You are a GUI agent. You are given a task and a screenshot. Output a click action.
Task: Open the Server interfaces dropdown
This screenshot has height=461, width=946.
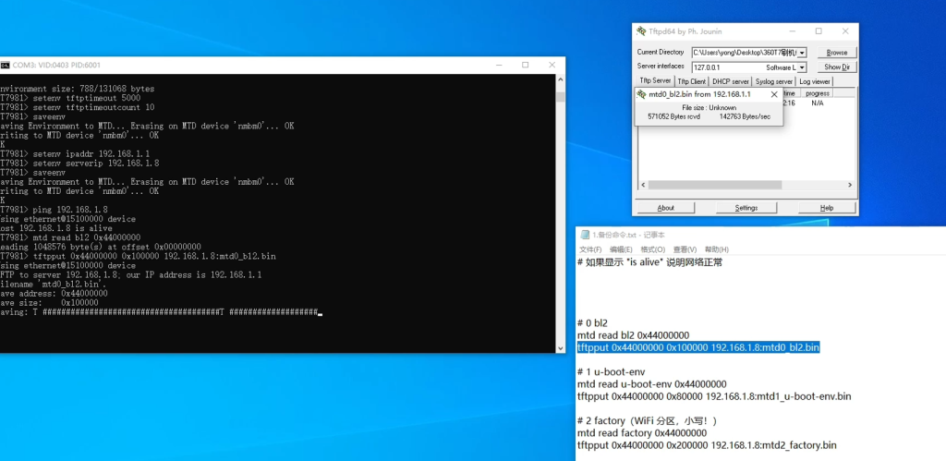point(801,67)
